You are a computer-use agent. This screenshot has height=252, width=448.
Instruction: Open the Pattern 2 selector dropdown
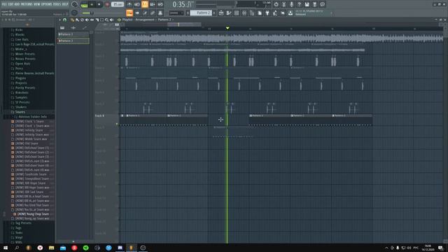click(x=201, y=13)
